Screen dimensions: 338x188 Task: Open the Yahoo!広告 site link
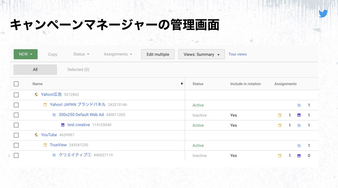tap(51, 95)
